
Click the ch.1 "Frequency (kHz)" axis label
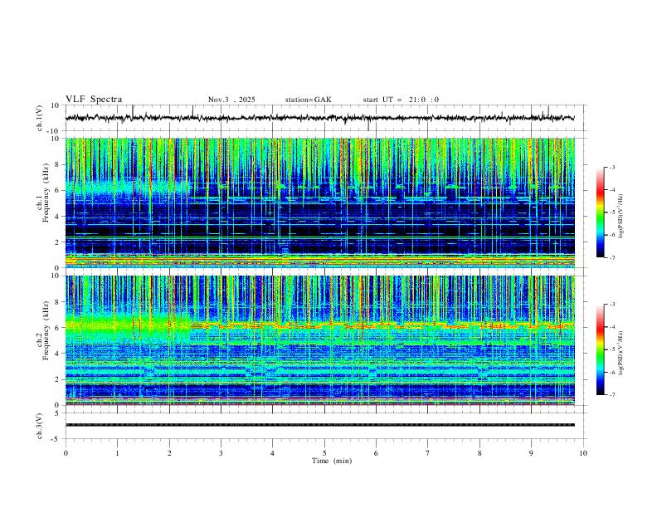[46, 193]
